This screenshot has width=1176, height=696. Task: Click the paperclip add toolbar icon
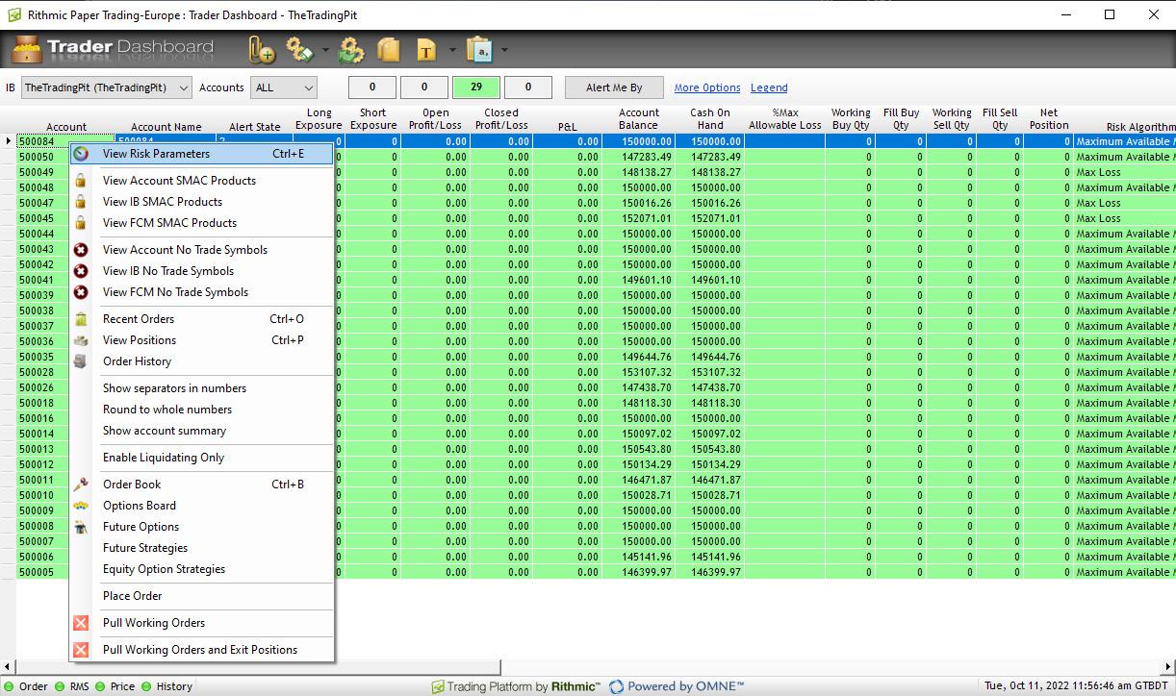point(262,49)
